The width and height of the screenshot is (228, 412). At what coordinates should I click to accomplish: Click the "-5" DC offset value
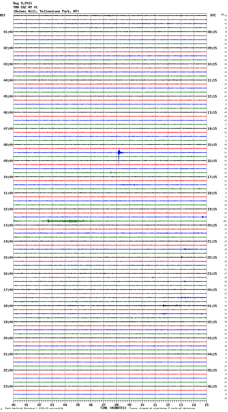click(225, 322)
